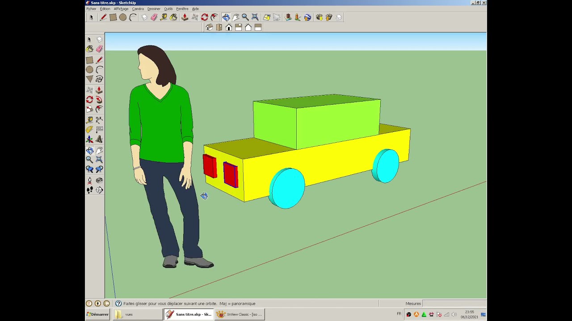Pick pink Eraser in the horizontal toolbar

(x=154, y=17)
